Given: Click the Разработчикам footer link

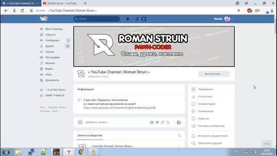Looking at the screenshot, I should [57, 107].
